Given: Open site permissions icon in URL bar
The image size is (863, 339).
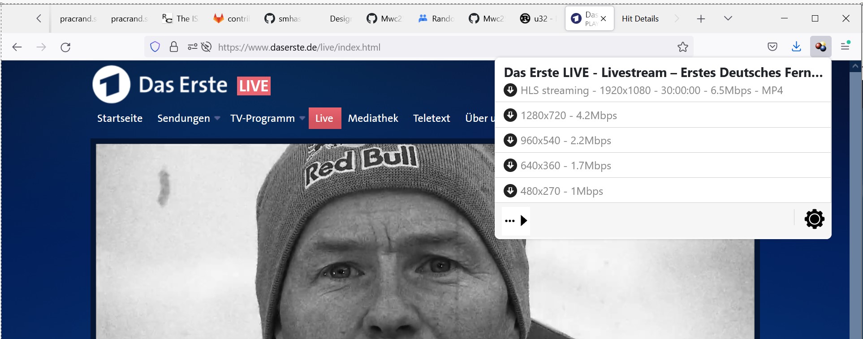Looking at the screenshot, I should click(192, 47).
